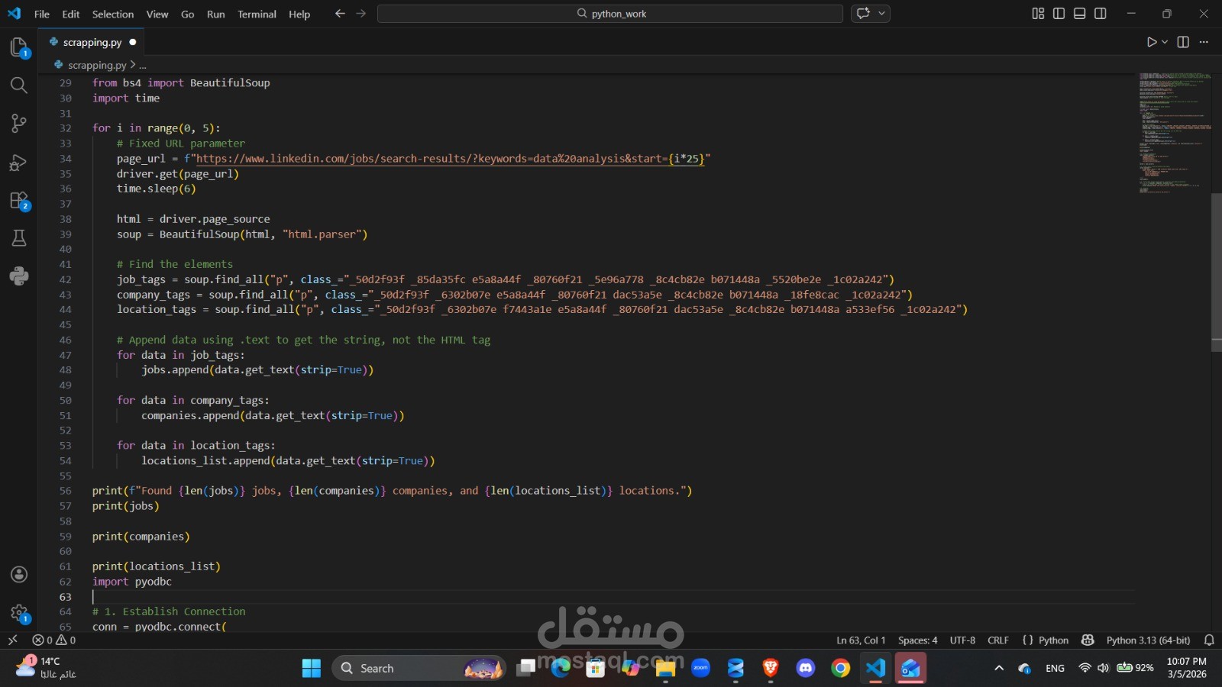Open the Customize Layout icon
Viewport: 1222px width, 687px height.
[x=1038, y=14]
